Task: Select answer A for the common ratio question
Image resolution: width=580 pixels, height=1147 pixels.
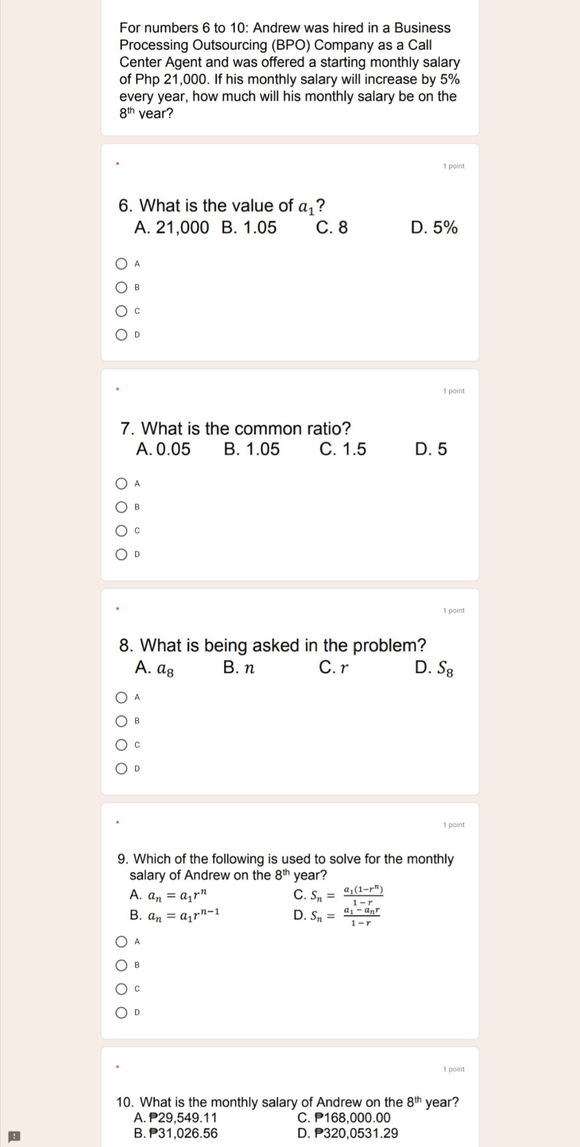Action: [120, 485]
